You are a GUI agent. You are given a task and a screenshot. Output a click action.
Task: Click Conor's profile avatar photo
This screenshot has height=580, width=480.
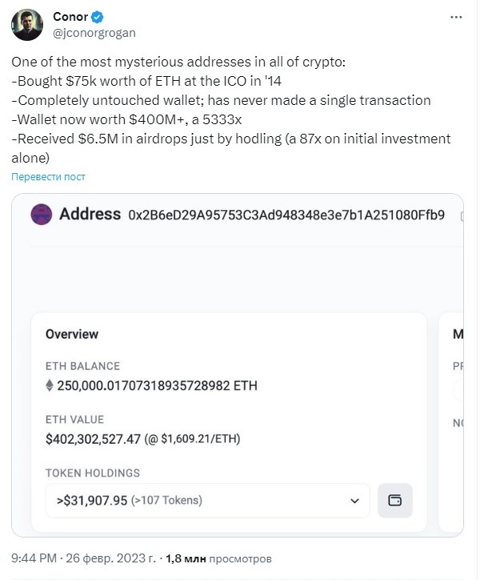(x=27, y=25)
